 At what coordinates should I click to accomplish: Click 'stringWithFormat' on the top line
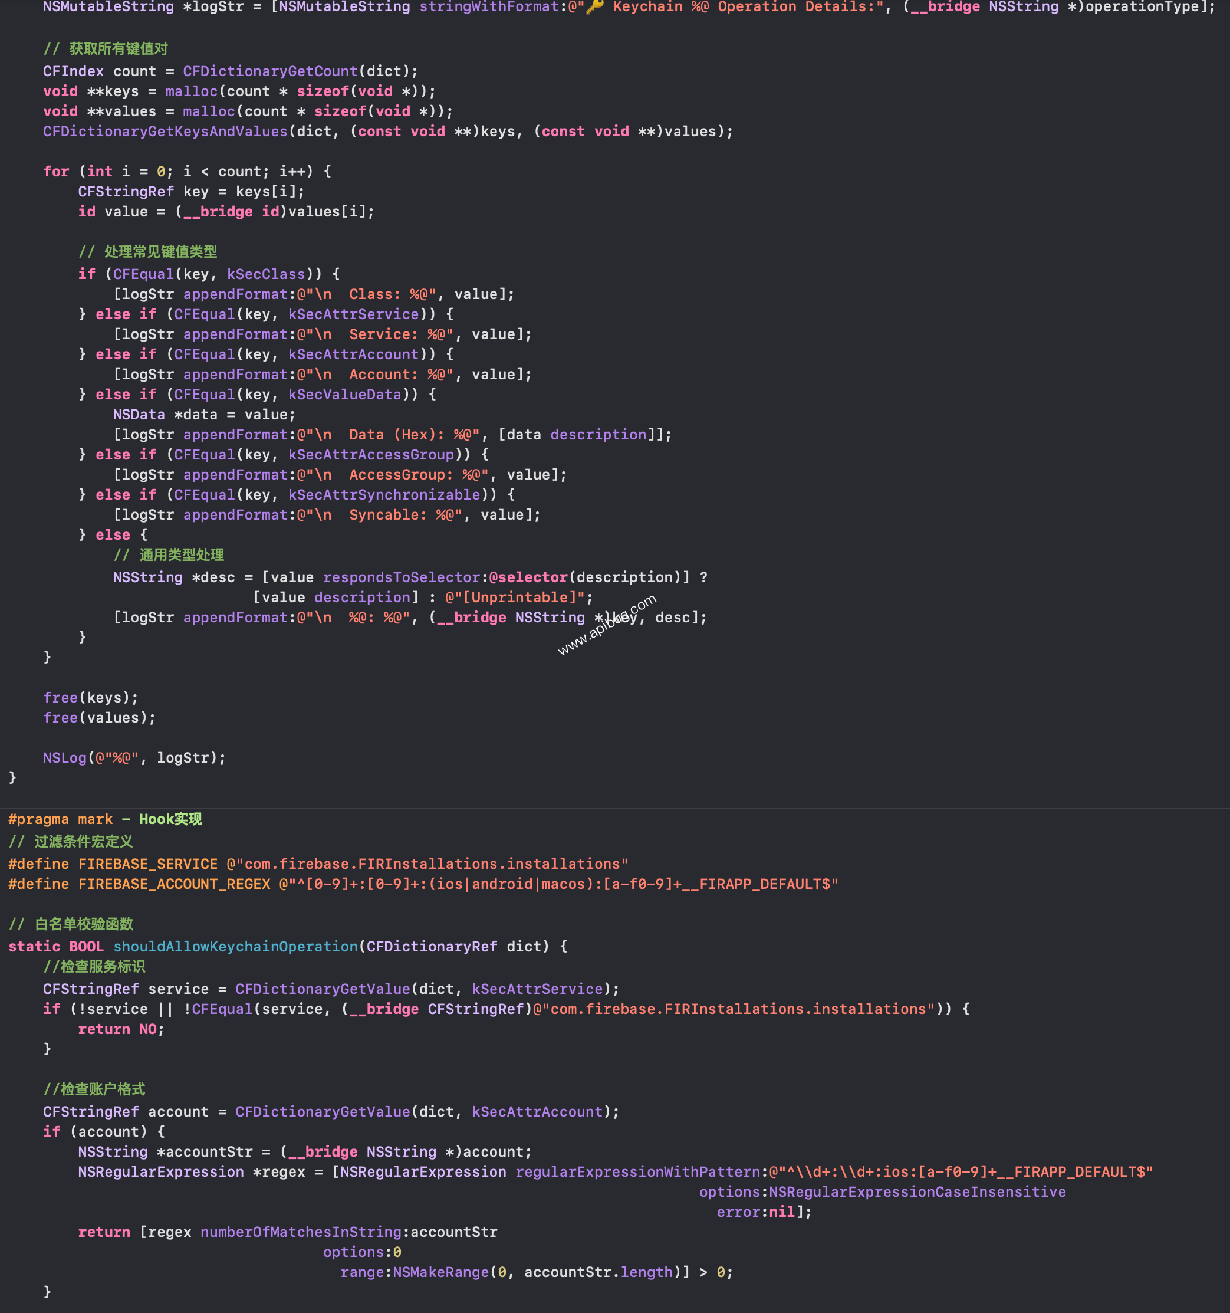[489, 7]
